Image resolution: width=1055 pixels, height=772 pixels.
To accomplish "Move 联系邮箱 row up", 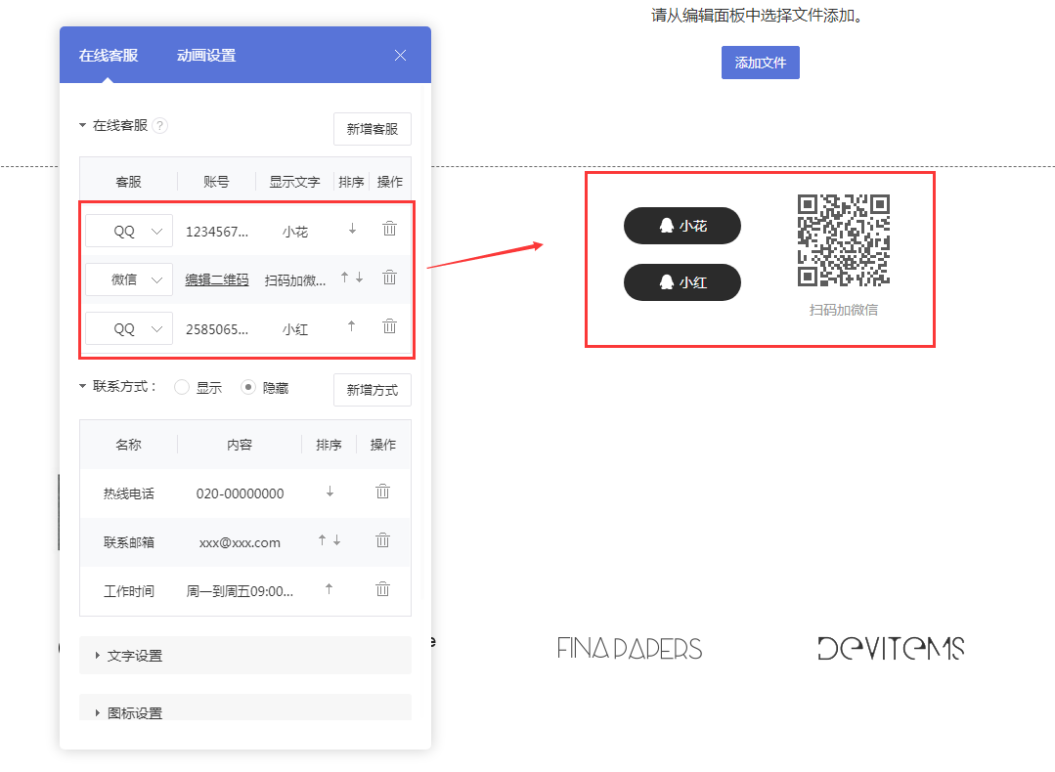I will coord(323,540).
